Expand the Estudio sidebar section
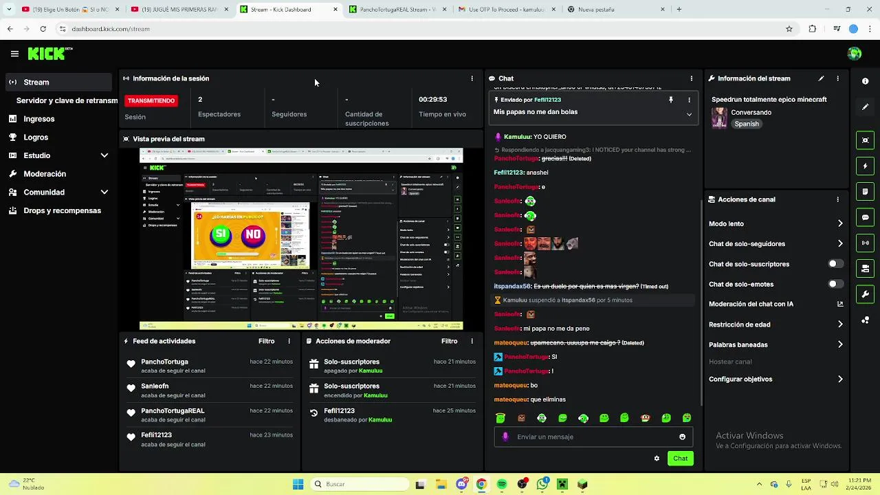Viewport: 880px width, 495px height. point(104,155)
